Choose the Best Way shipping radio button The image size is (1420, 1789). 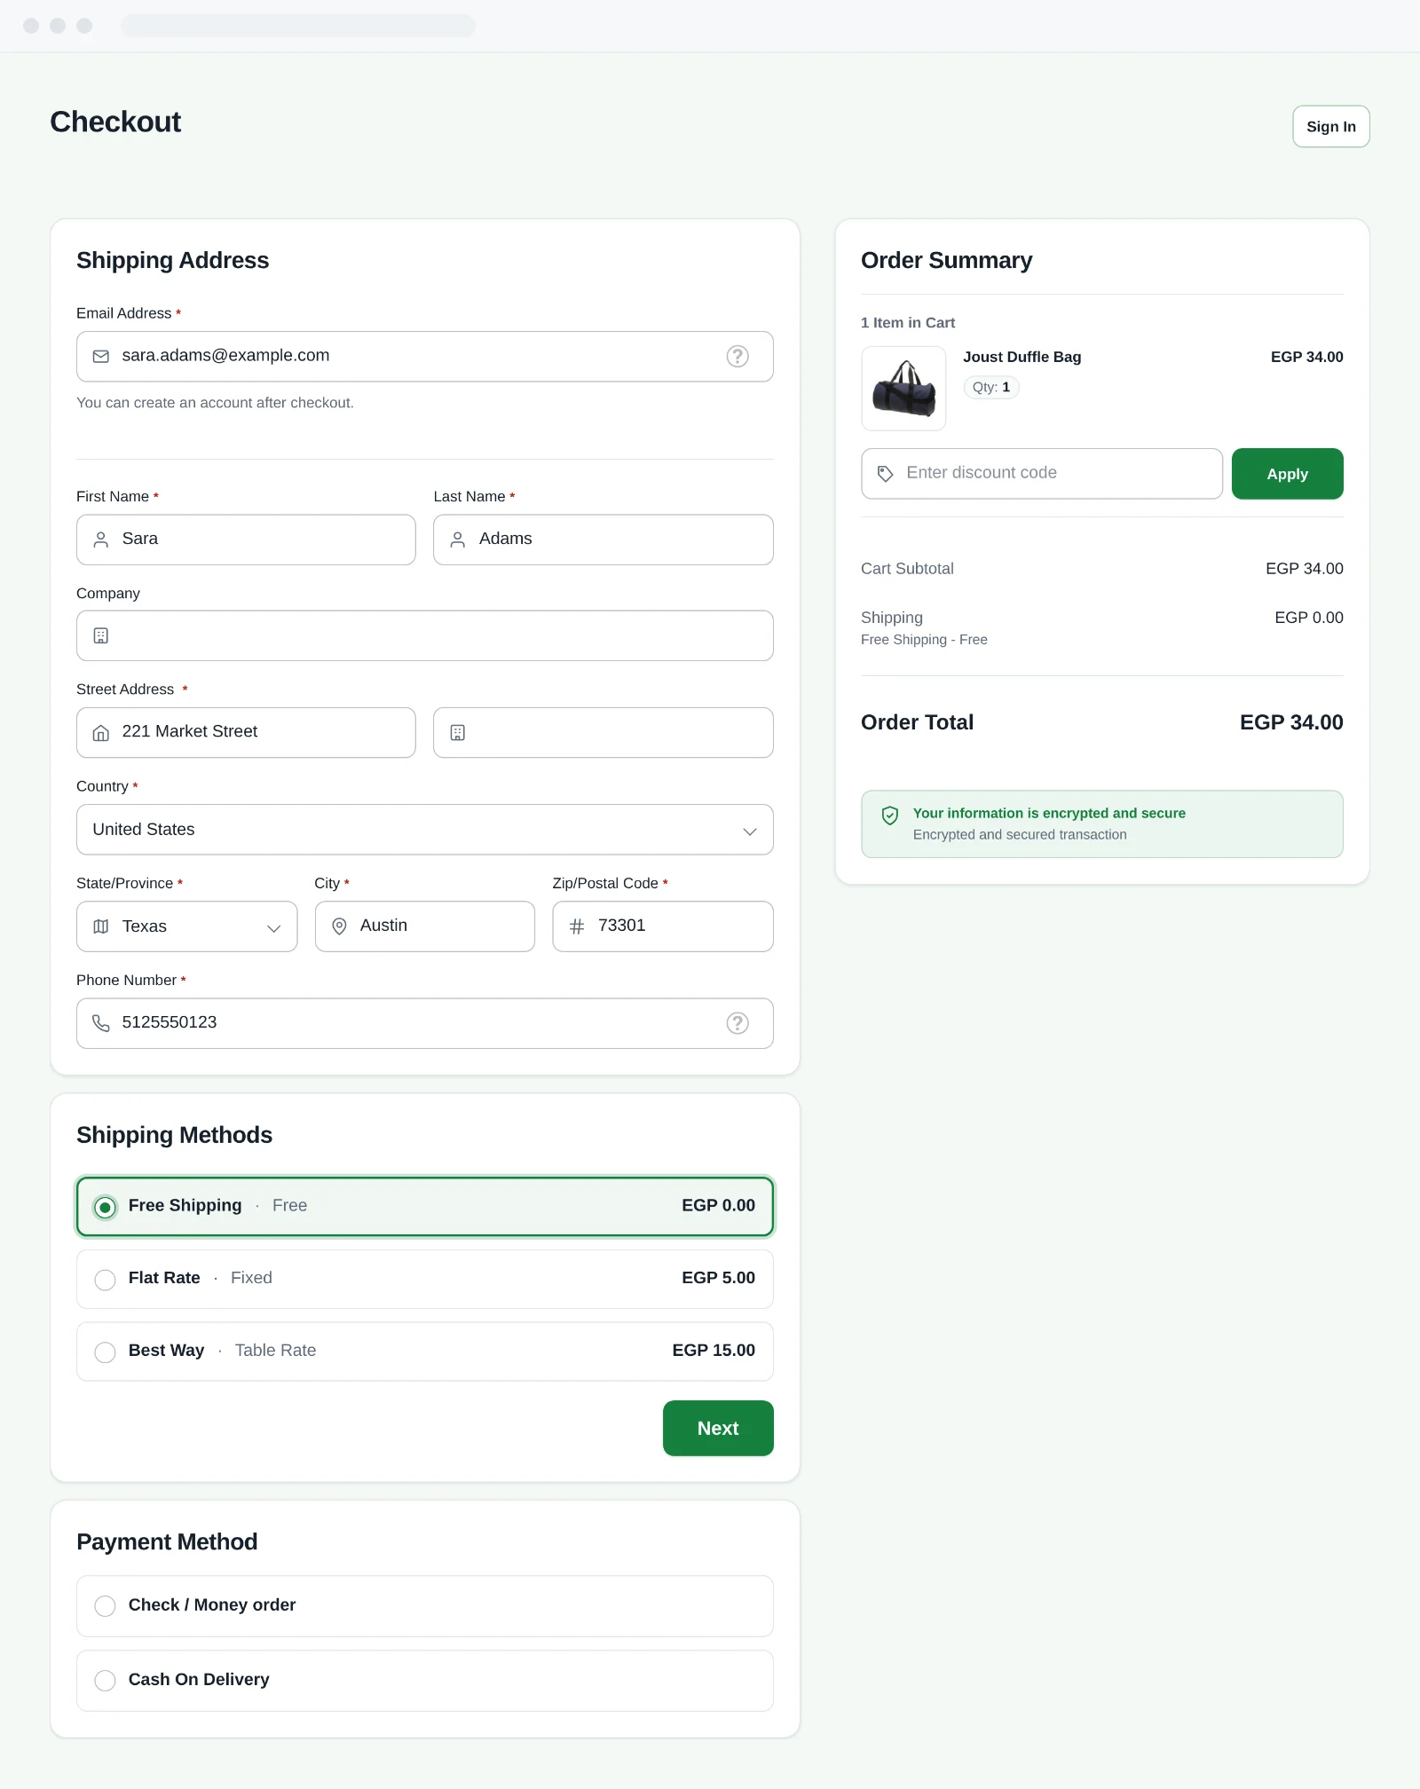[105, 1352]
